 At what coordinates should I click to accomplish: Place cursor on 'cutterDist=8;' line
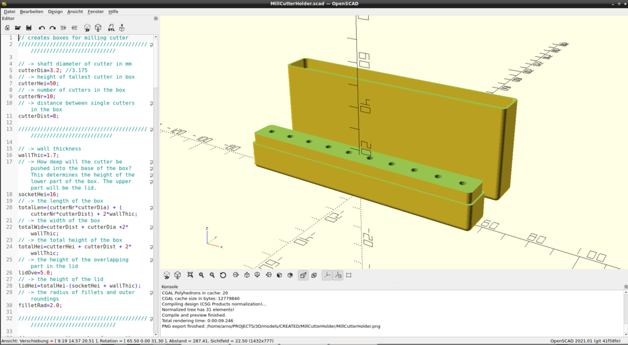(x=39, y=116)
